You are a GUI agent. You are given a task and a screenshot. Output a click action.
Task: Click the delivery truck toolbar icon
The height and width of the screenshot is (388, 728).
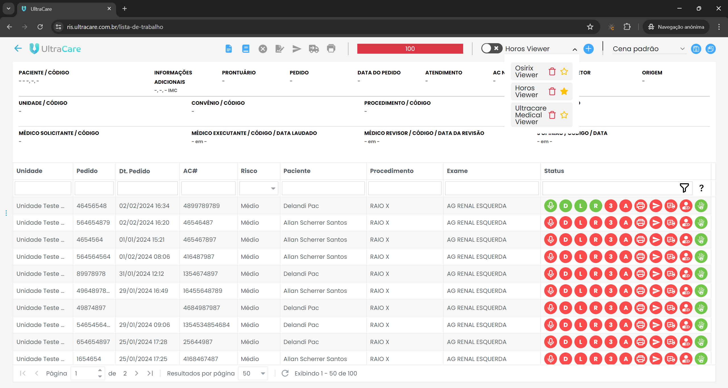point(314,49)
